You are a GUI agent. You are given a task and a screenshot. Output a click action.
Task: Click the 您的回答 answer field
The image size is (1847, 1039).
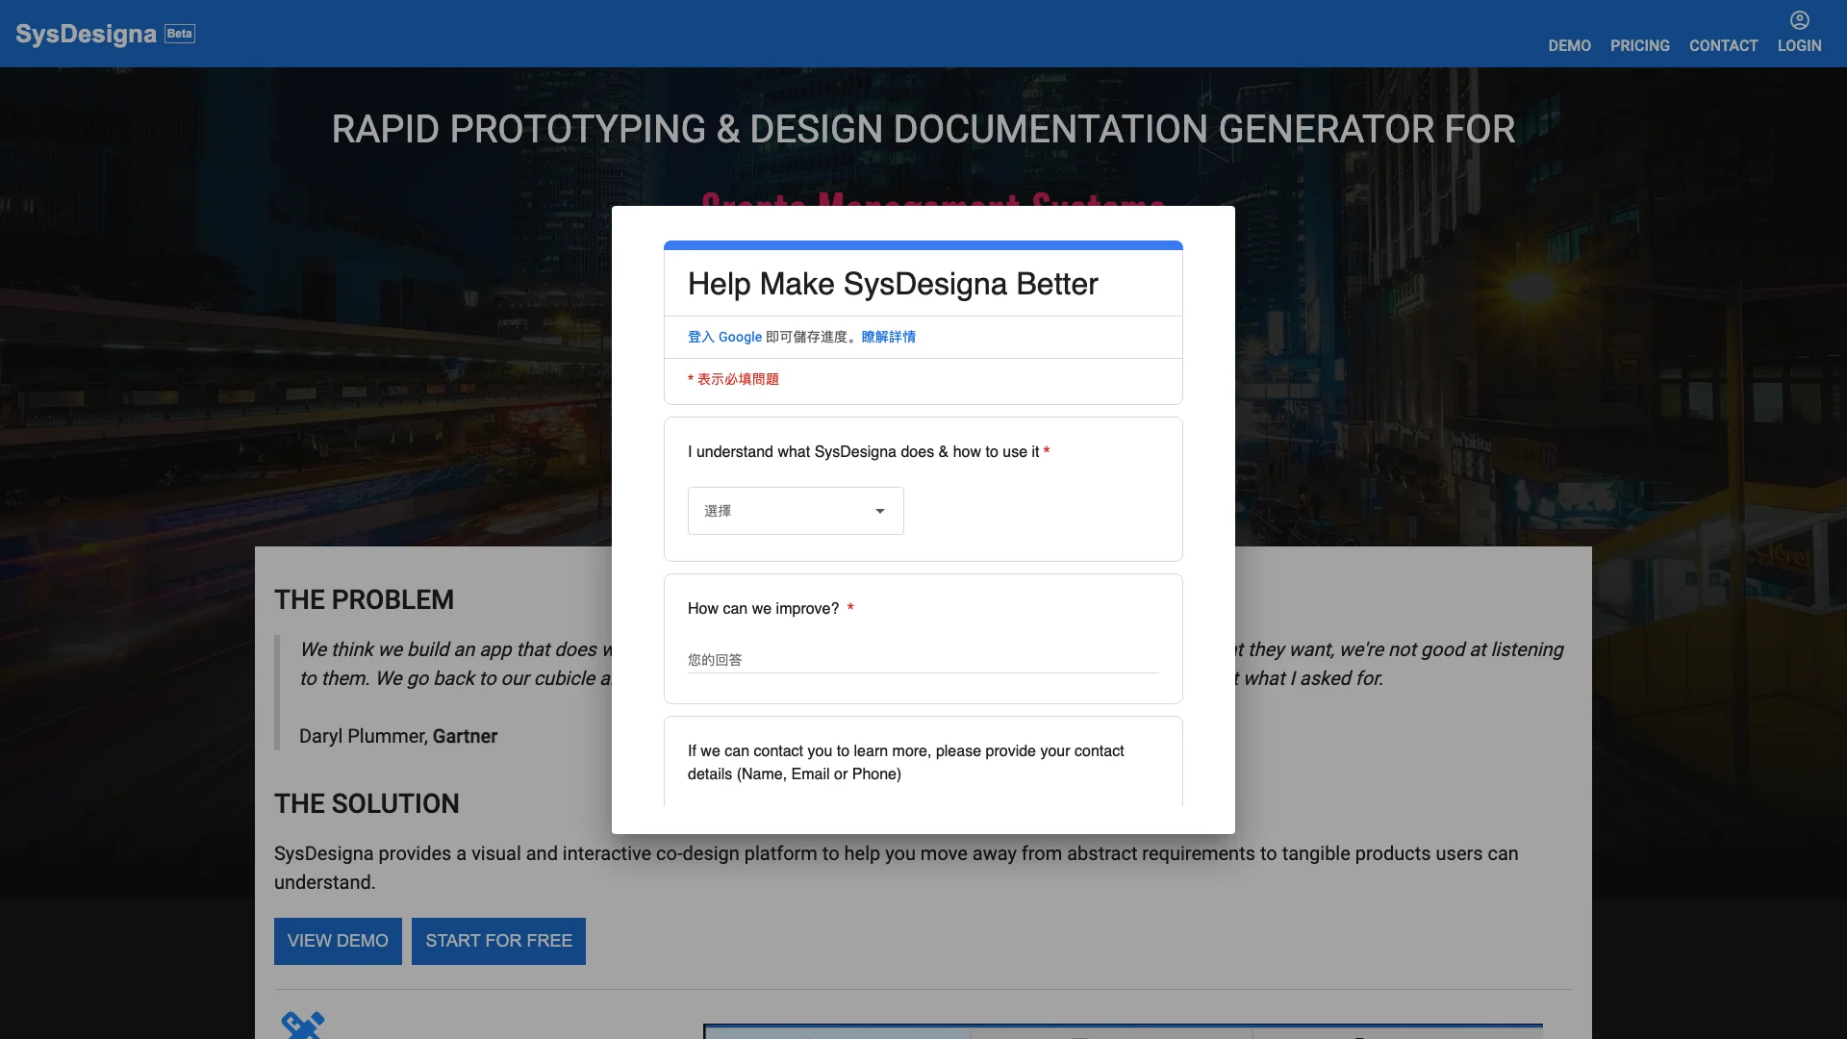pos(923,660)
